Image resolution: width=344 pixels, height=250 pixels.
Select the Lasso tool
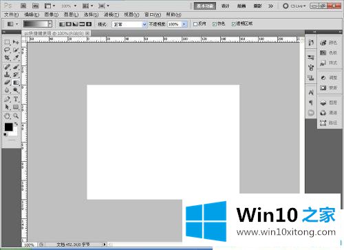(x=7, y=50)
